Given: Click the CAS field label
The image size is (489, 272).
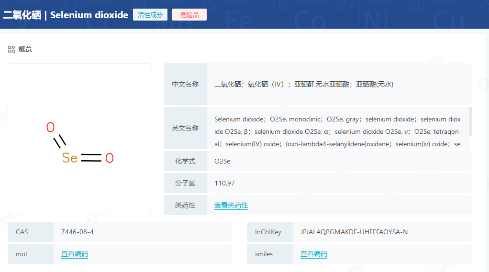Looking at the screenshot, I should pos(31,232).
